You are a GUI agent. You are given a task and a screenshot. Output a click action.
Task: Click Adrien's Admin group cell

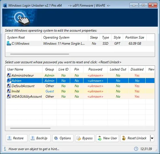click(49, 81)
